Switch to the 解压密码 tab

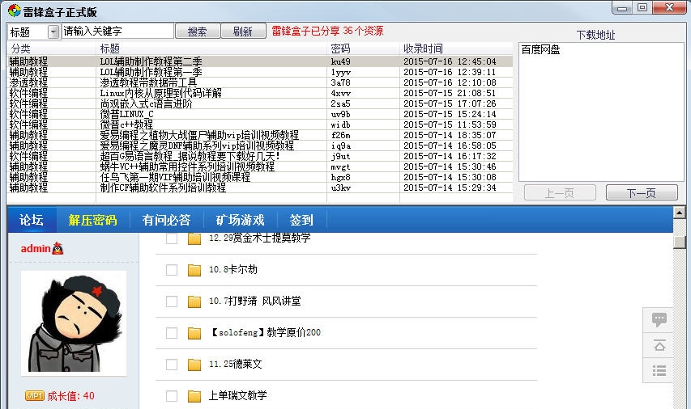coord(92,220)
